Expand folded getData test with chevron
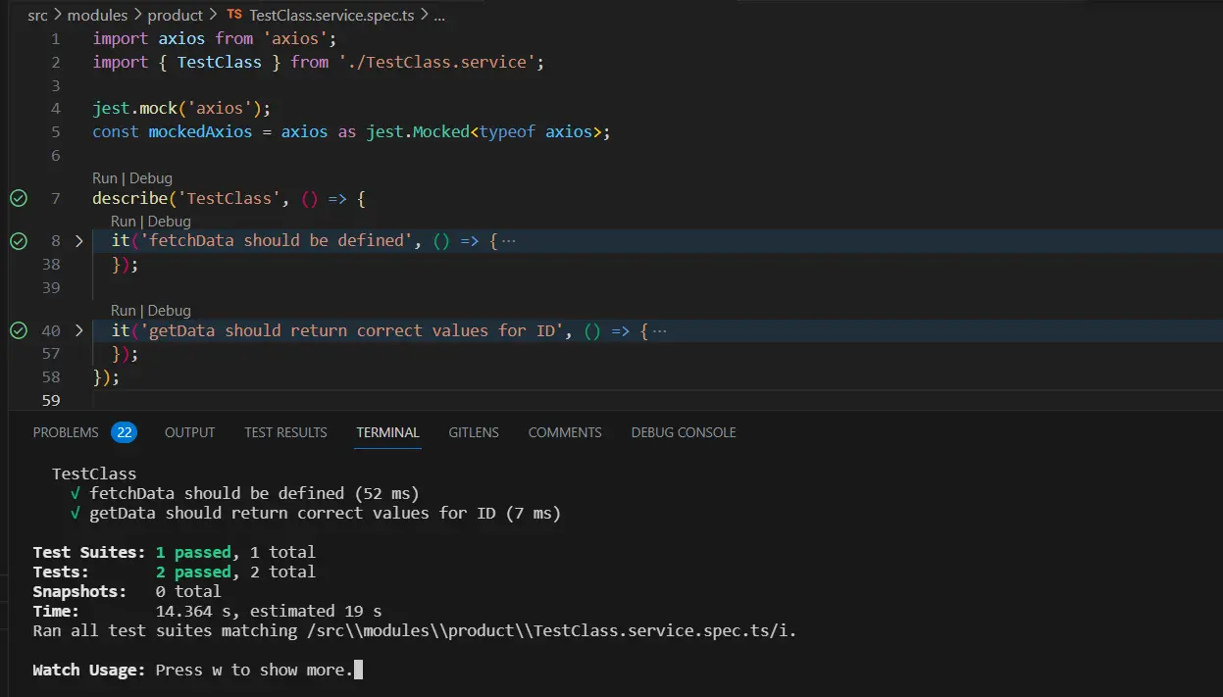1223x697 pixels. [x=79, y=331]
